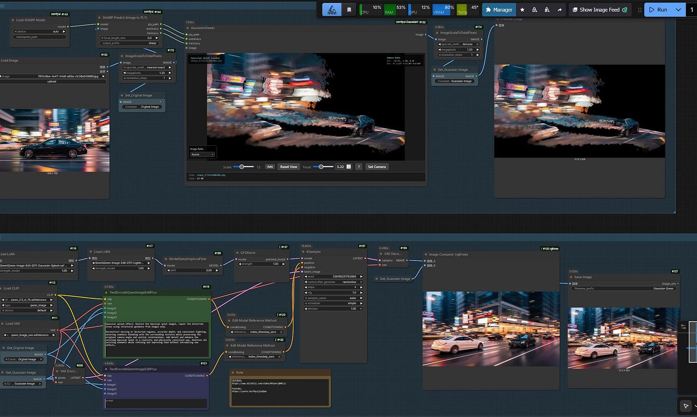Viewport: 697px width, 417px height.
Task: Open help with the question mark button
Action: pos(359,167)
